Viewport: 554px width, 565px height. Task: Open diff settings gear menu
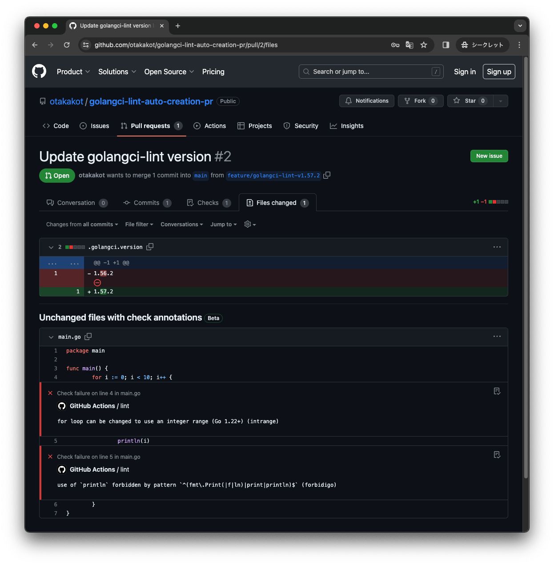point(250,224)
